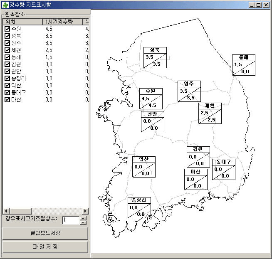Click the 위치 column header
The height and width of the screenshot is (259, 272).
(x=22, y=22)
